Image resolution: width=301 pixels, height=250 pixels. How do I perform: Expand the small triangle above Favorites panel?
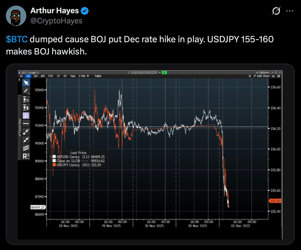[x=19, y=80]
